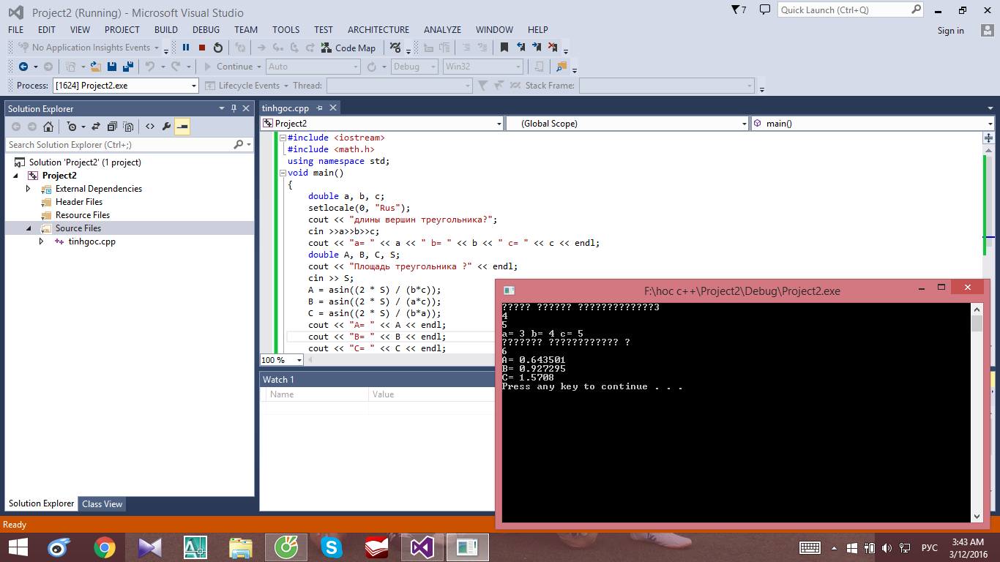
Task: Stop debugging with the red square icon
Action: click(202, 48)
